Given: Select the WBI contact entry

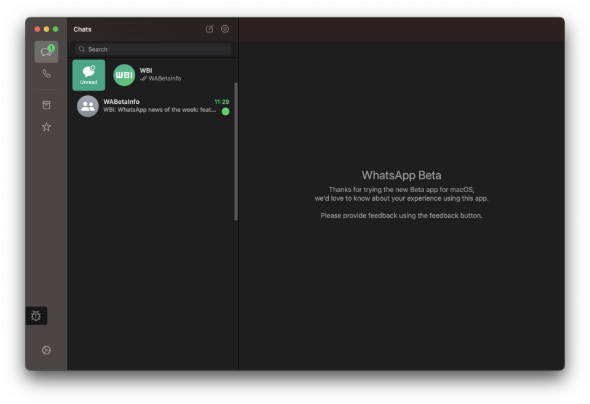Looking at the screenshot, I should [160, 74].
